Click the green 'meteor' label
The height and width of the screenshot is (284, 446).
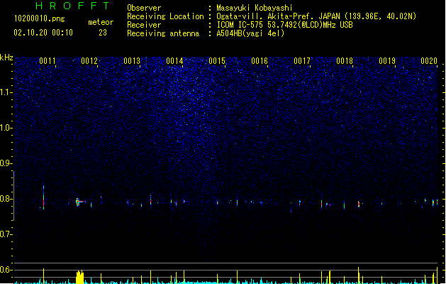click(101, 22)
